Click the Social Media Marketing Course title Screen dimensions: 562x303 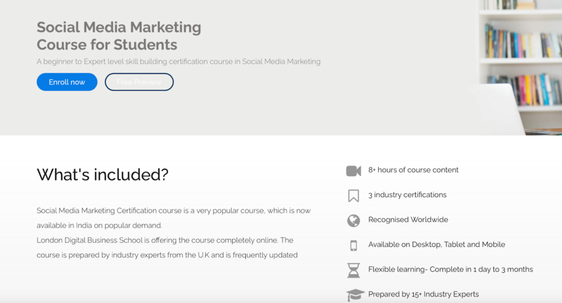[x=119, y=36]
